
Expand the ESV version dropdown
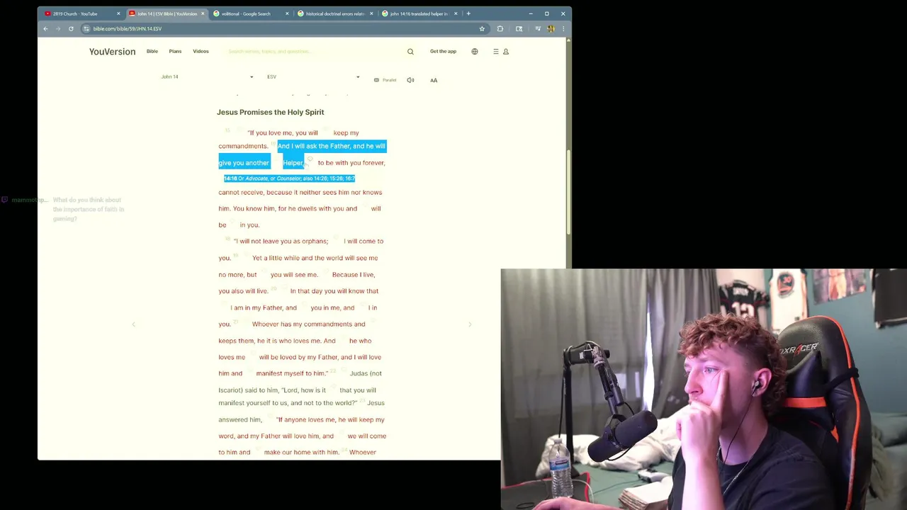click(x=313, y=76)
